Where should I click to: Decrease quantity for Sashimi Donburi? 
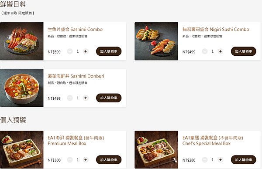tap(70, 98)
